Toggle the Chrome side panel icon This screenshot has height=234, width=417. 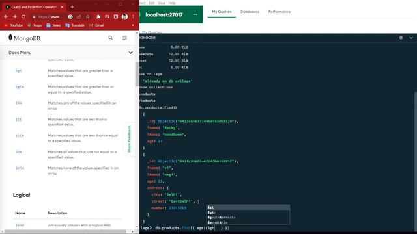tap(116, 16)
